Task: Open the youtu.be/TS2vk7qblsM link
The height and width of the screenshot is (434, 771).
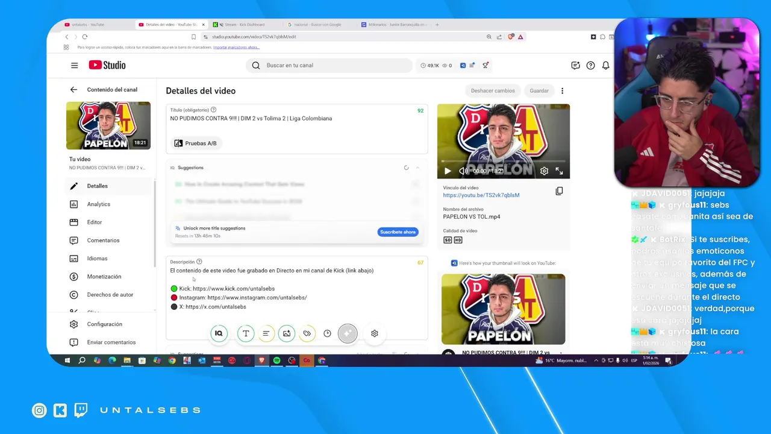Action: (x=481, y=195)
